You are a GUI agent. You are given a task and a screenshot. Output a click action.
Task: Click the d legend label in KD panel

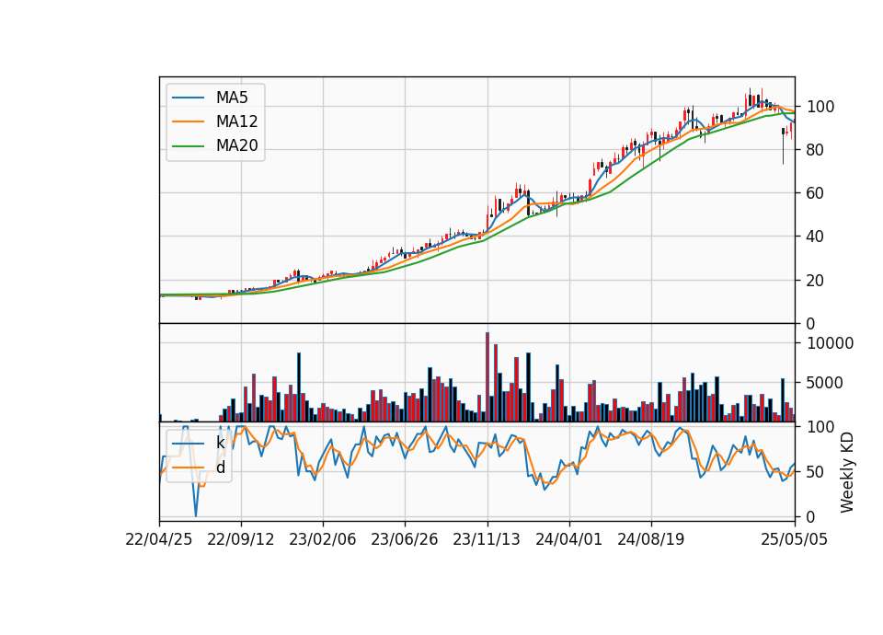click(220, 468)
